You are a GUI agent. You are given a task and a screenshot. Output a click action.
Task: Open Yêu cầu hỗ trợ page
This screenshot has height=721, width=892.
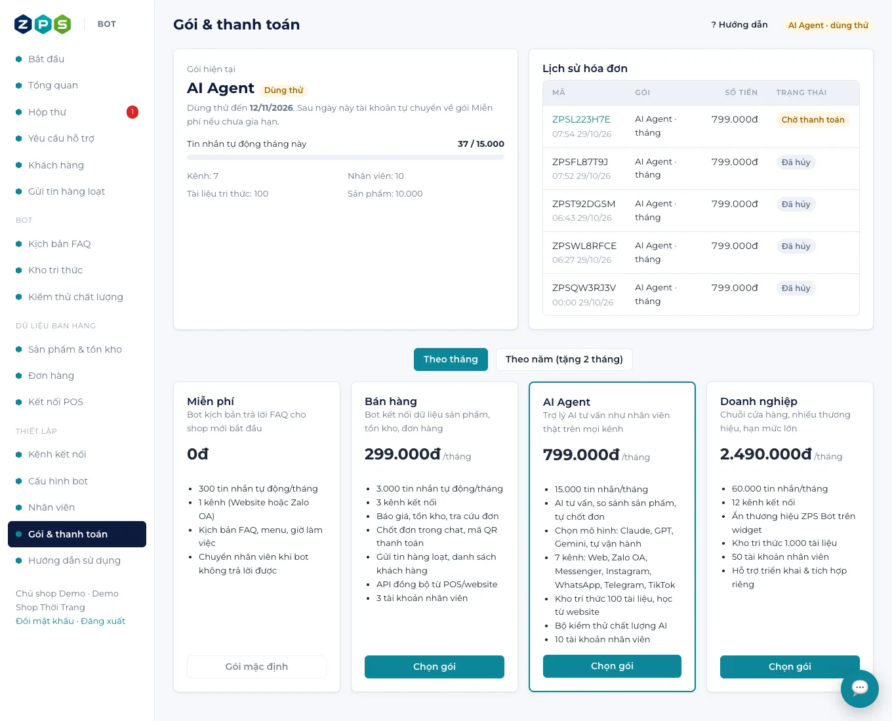[77, 138]
